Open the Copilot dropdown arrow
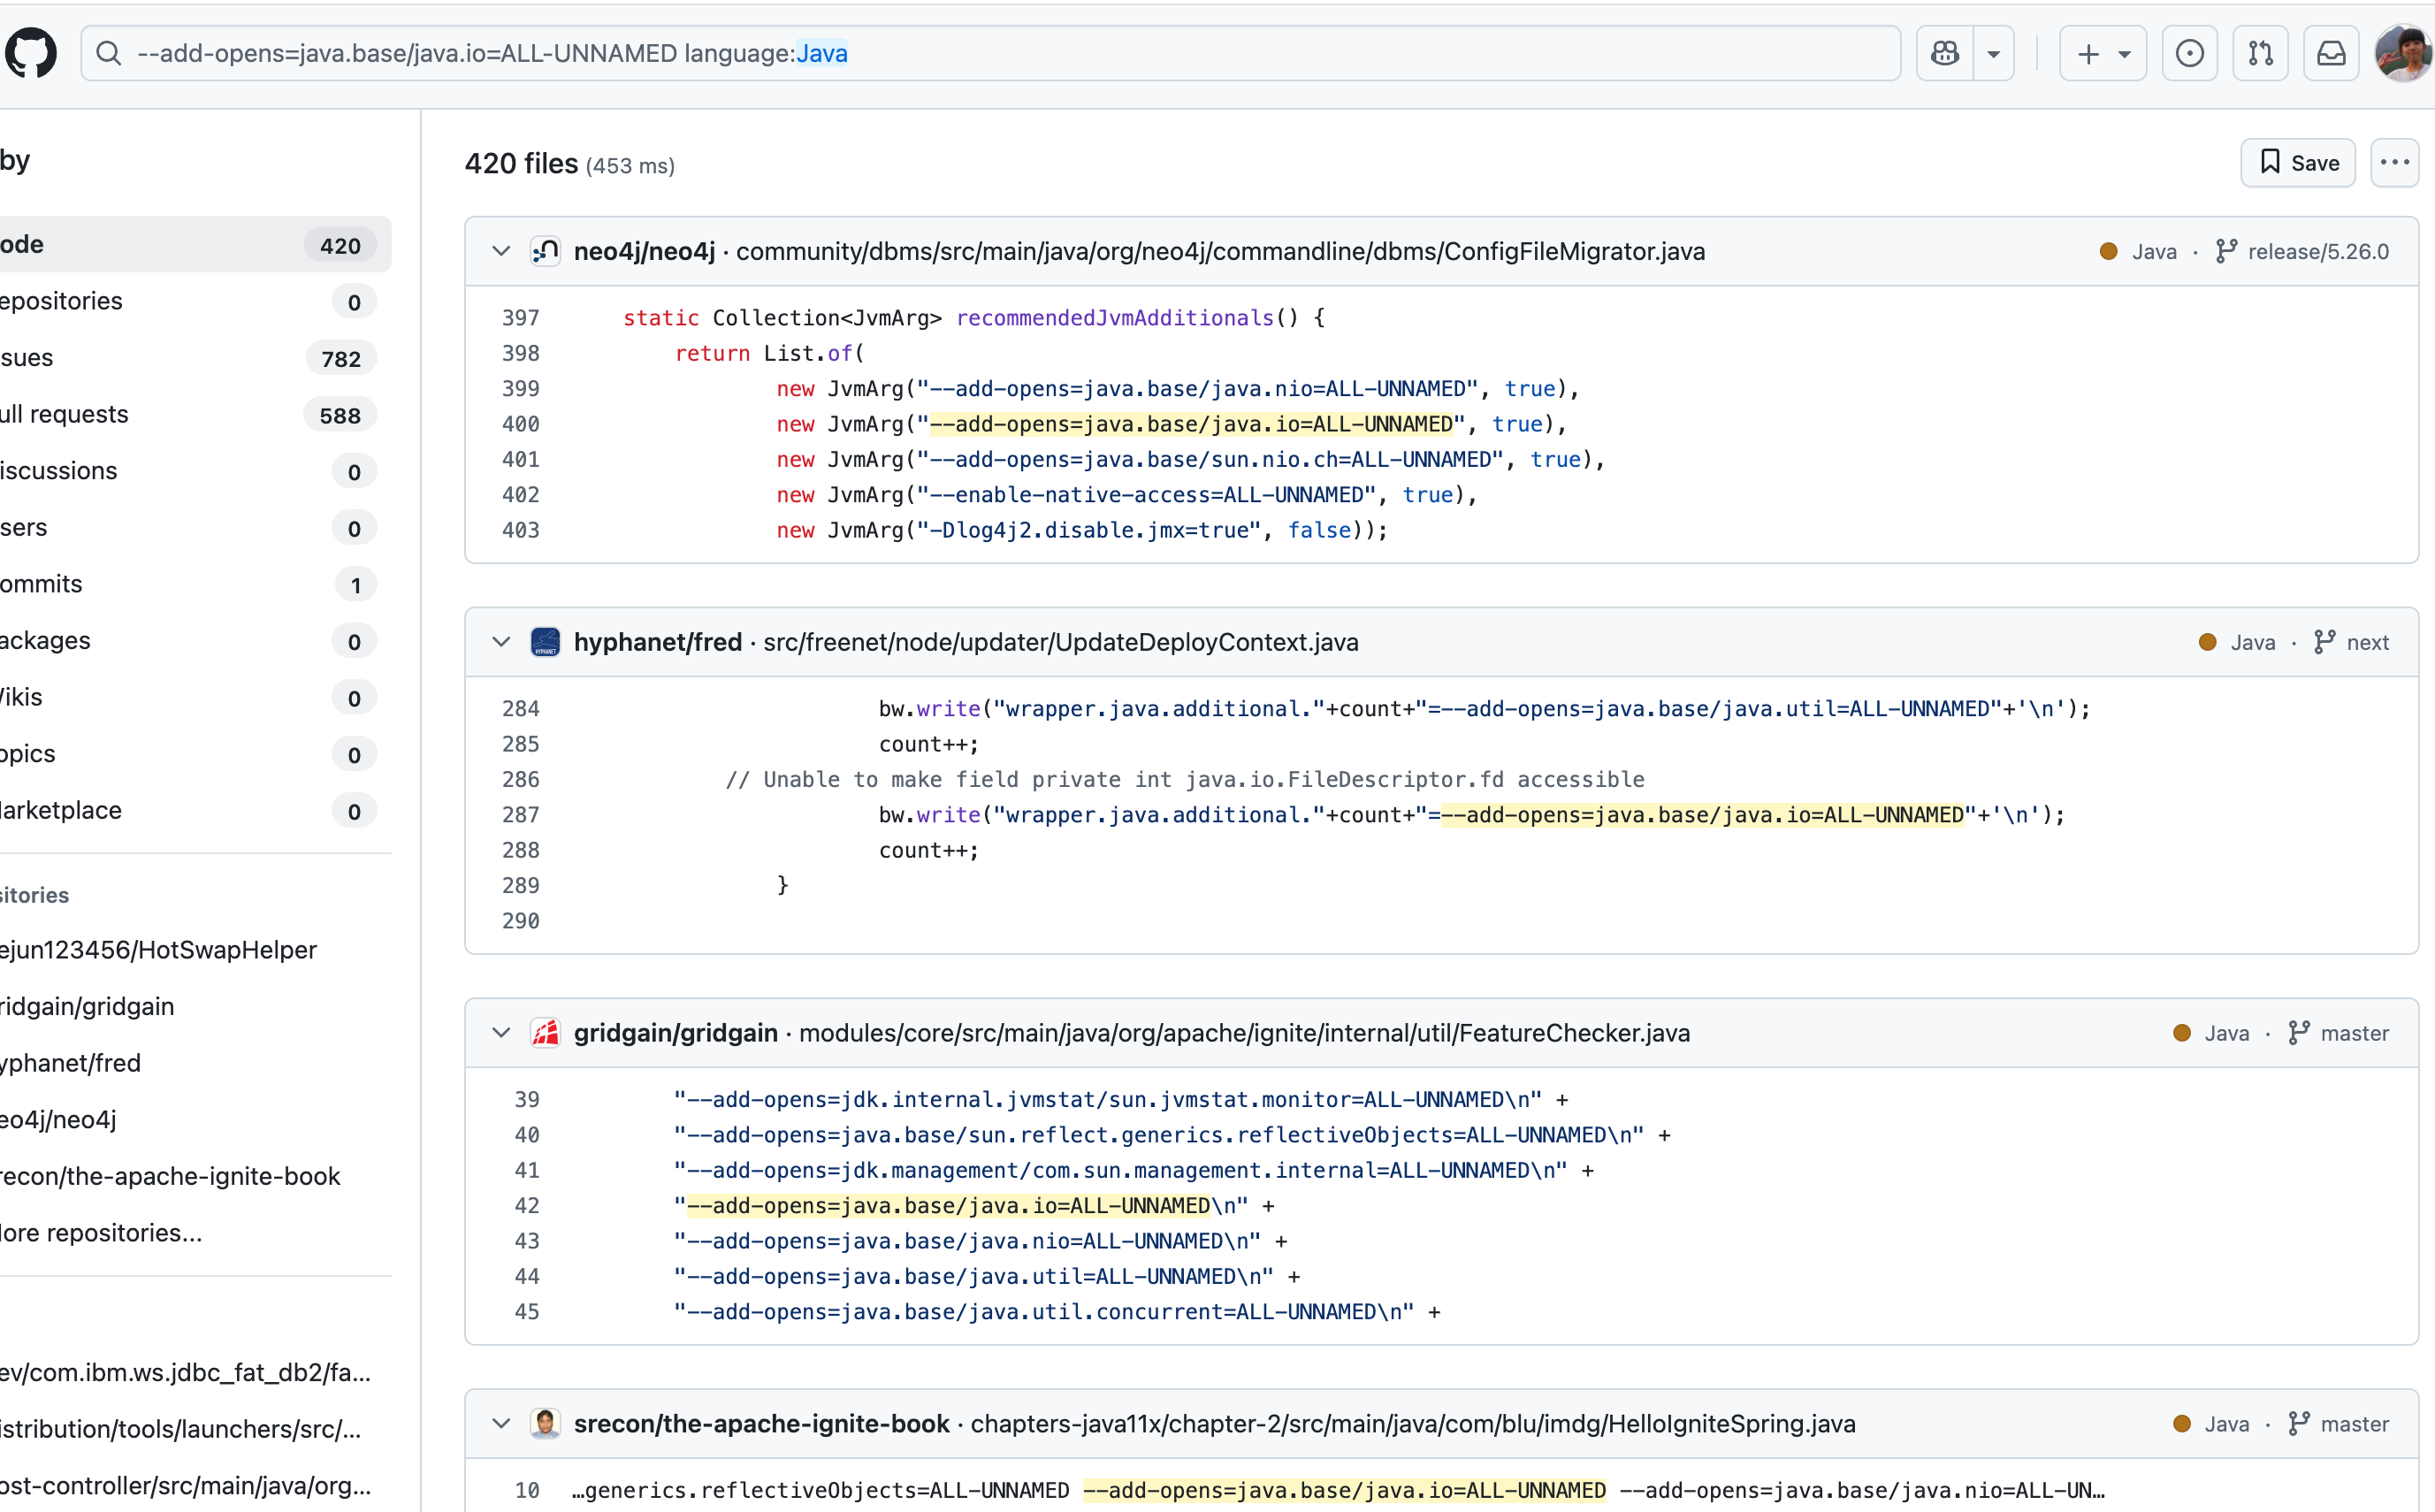 [1993, 53]
